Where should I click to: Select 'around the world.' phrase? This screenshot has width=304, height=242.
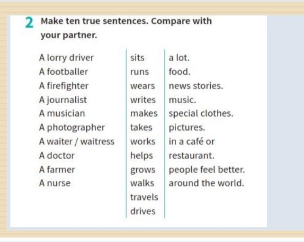(206, 183)
